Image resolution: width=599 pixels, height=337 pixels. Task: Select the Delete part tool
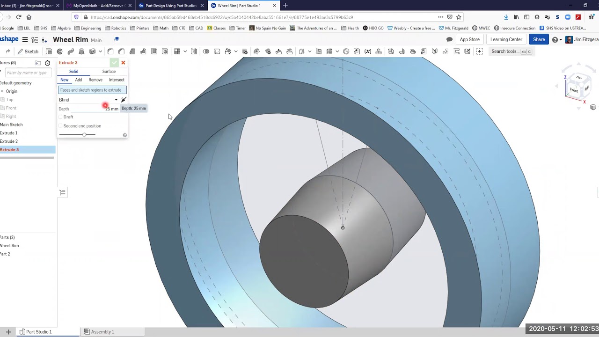coord(245,51)
